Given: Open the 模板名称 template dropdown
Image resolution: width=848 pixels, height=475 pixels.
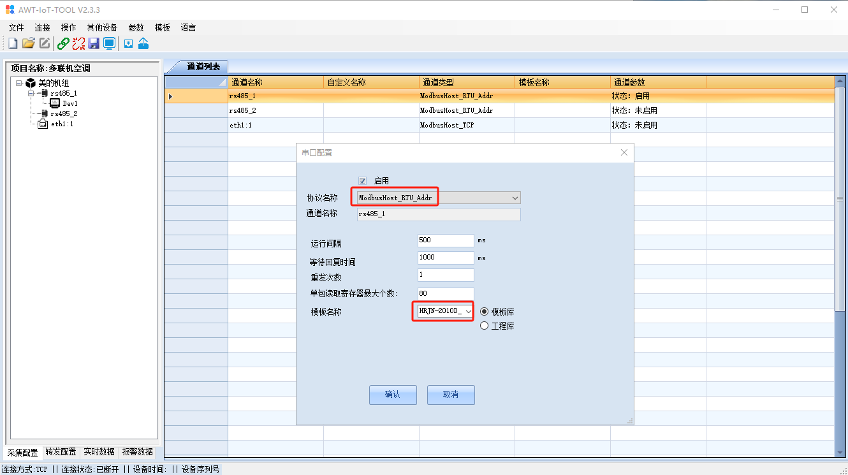Looking at the screenshot, I should [469, 311].
